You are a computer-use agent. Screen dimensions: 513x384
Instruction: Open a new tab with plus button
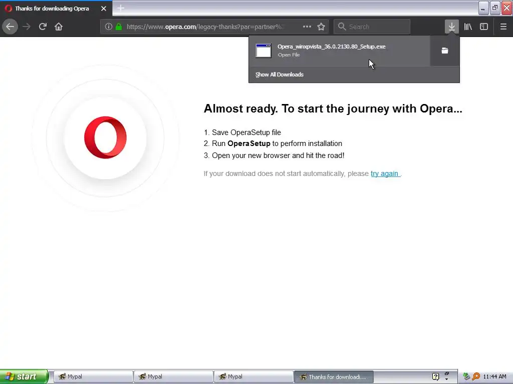pos(121,8)
